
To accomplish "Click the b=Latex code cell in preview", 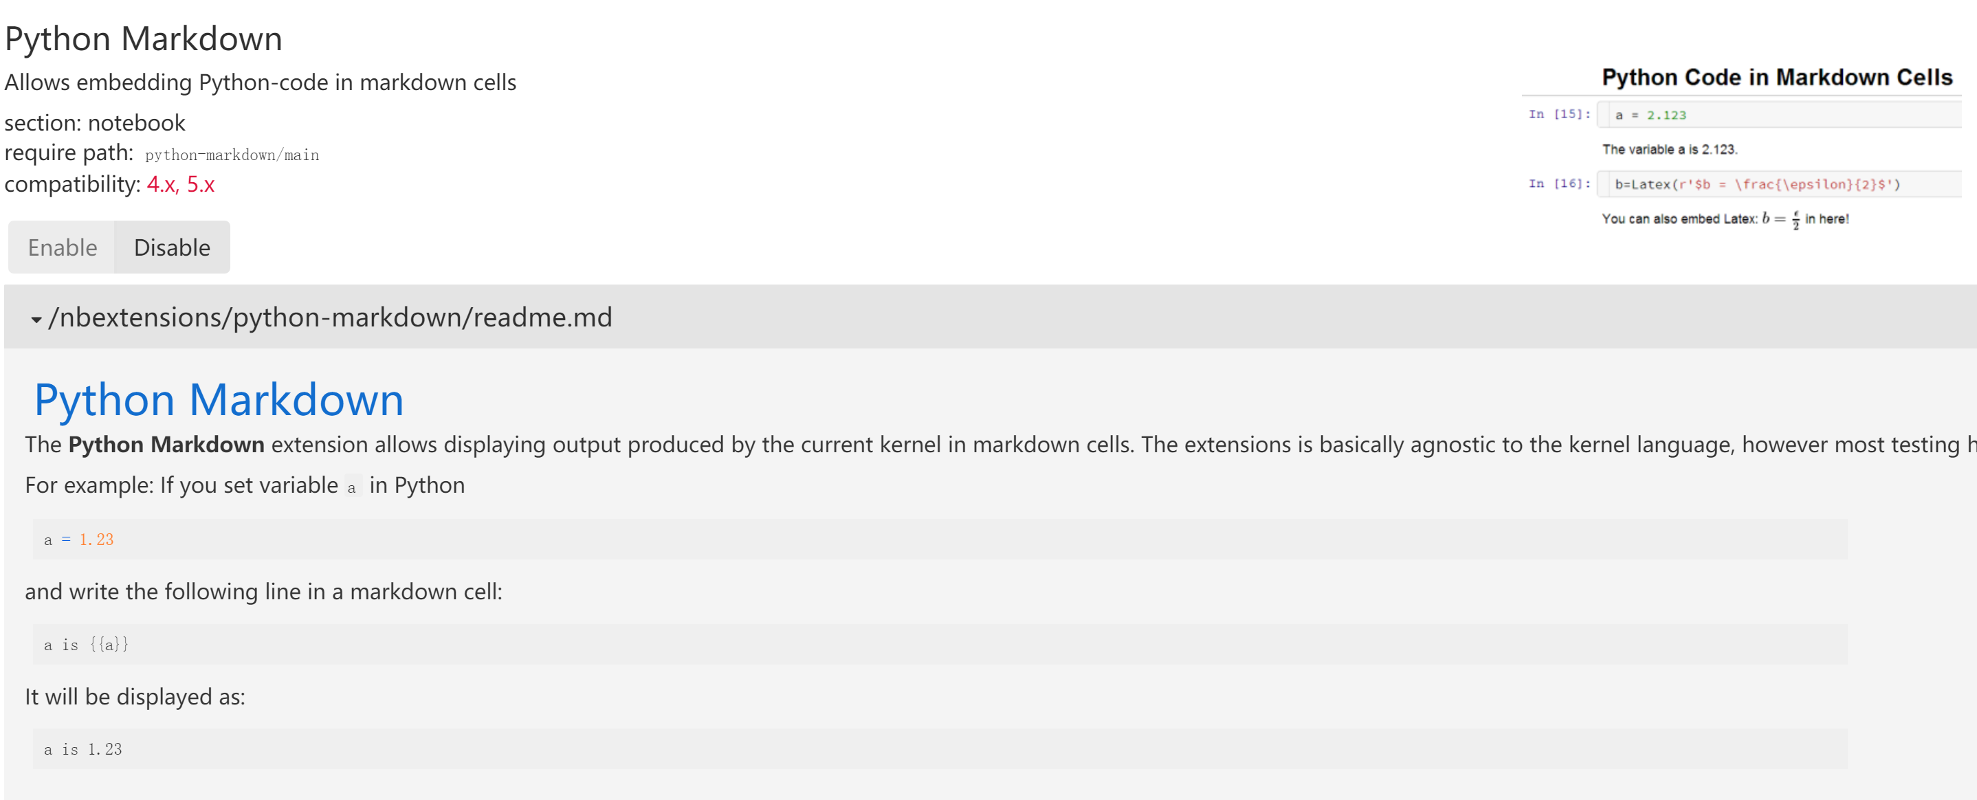I will click(x=1758, y=184).
